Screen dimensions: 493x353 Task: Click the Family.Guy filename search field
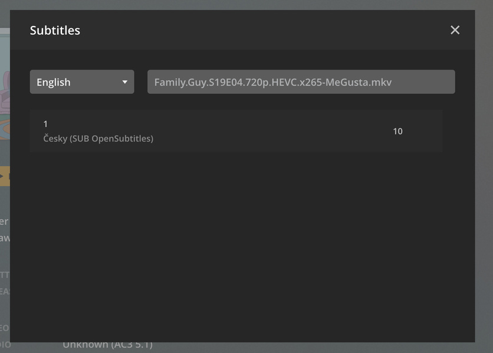(301, 82)
